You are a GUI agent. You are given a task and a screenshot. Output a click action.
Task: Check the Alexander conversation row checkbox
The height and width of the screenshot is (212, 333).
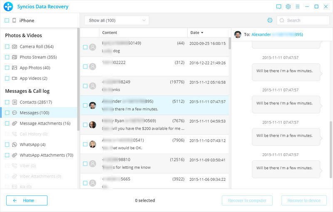pos(85,105)
